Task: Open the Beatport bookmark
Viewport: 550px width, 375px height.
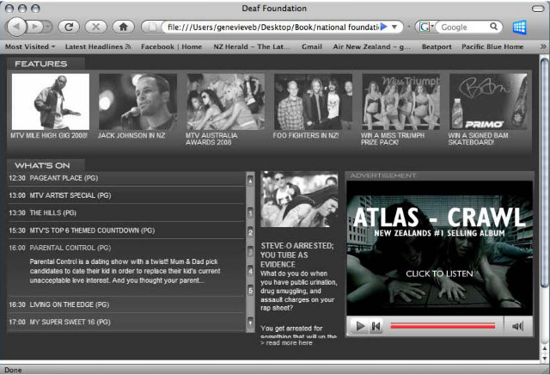Action: click(x=437, y=46)
